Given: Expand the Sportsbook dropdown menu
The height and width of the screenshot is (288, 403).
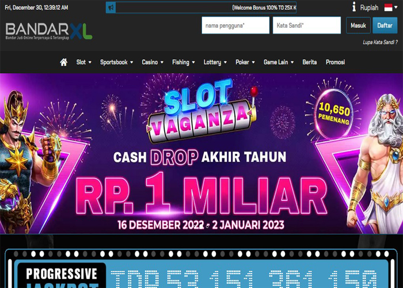Looking at the screenshot, I should point(116,62).
